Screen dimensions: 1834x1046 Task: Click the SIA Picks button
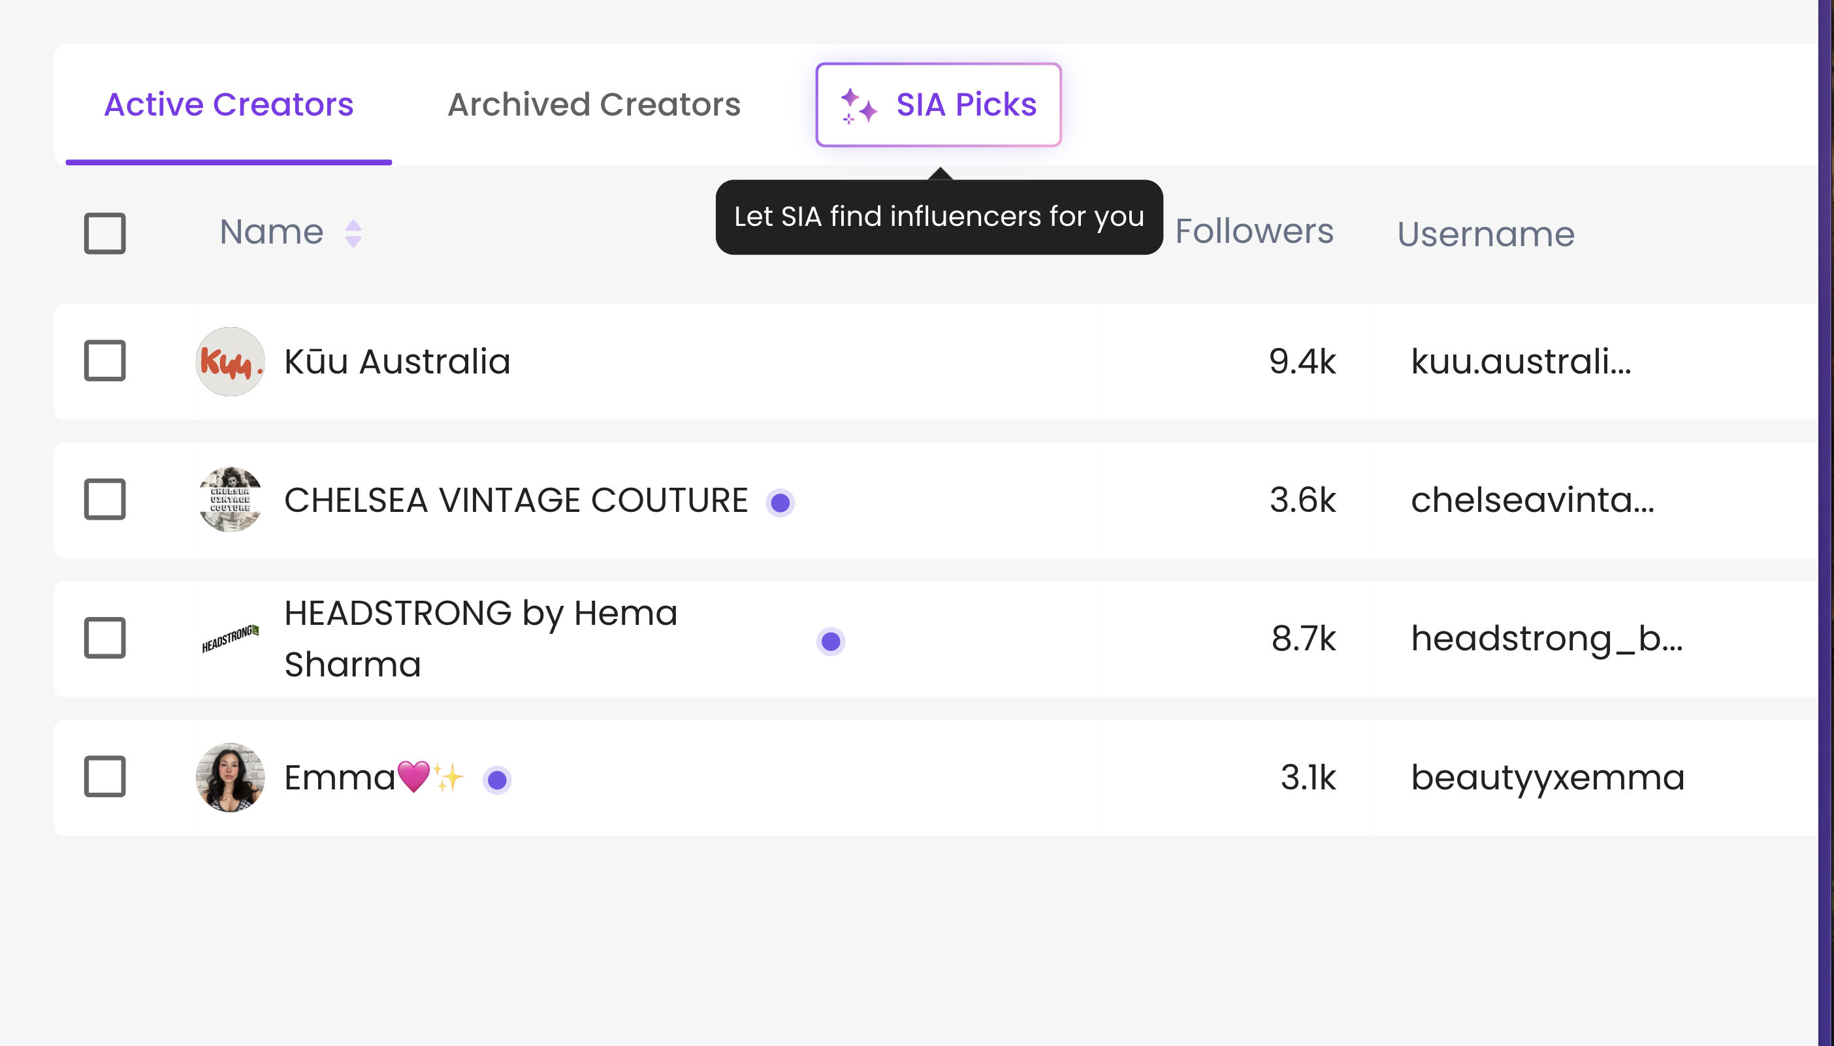(x=938, y=105)
